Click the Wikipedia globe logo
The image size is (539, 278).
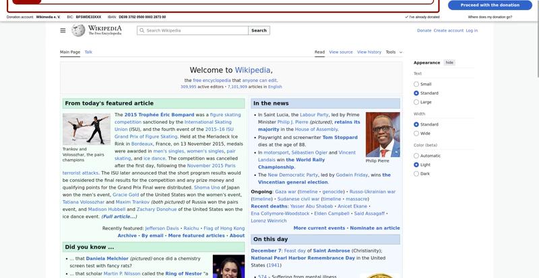coord(79,30)
